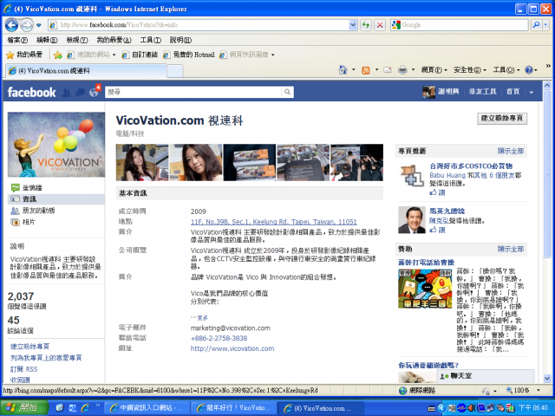The height and width of the screenshot is (416, 555).
Task: Open the search provider dropdown arrow
Action: (545, 25)
